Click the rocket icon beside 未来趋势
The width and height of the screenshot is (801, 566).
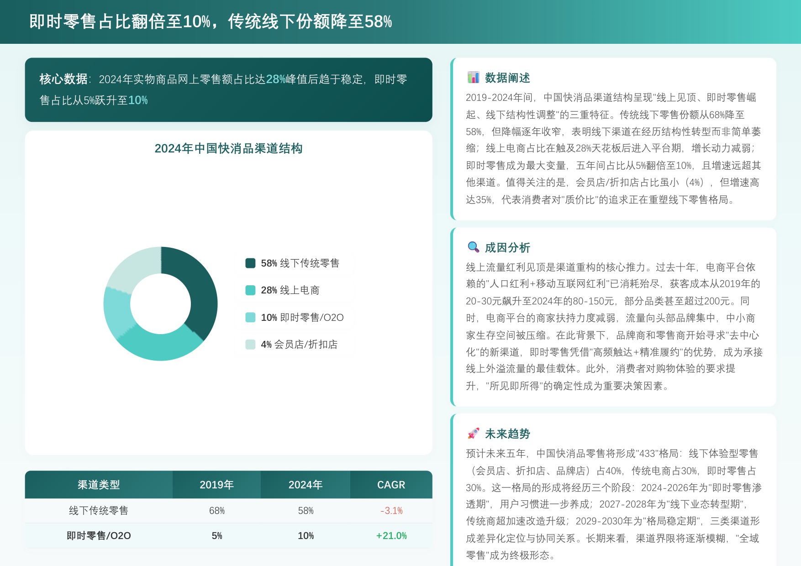coord(474,434)
